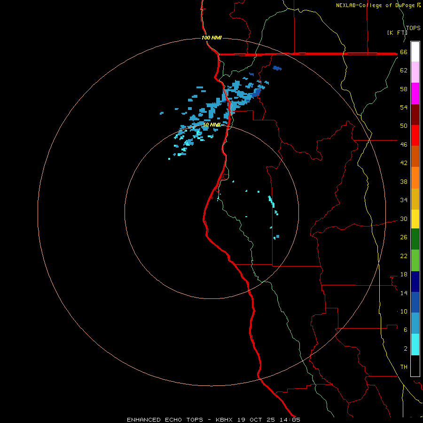Click the dark blue echo northeast of coast
The height and width of the screenshot is (423, 423).
click(x=256, y=93)
